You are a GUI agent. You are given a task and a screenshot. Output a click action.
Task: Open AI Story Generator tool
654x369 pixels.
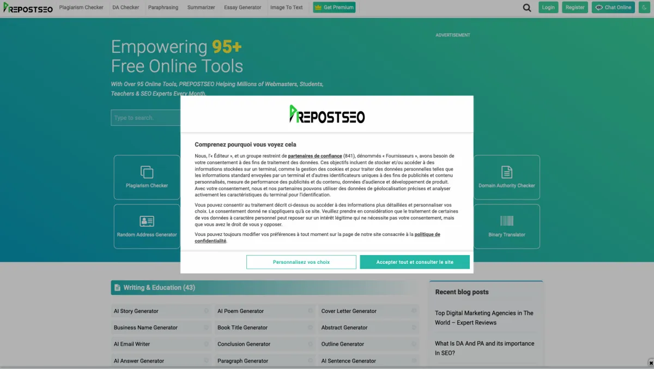pos(136,311)
